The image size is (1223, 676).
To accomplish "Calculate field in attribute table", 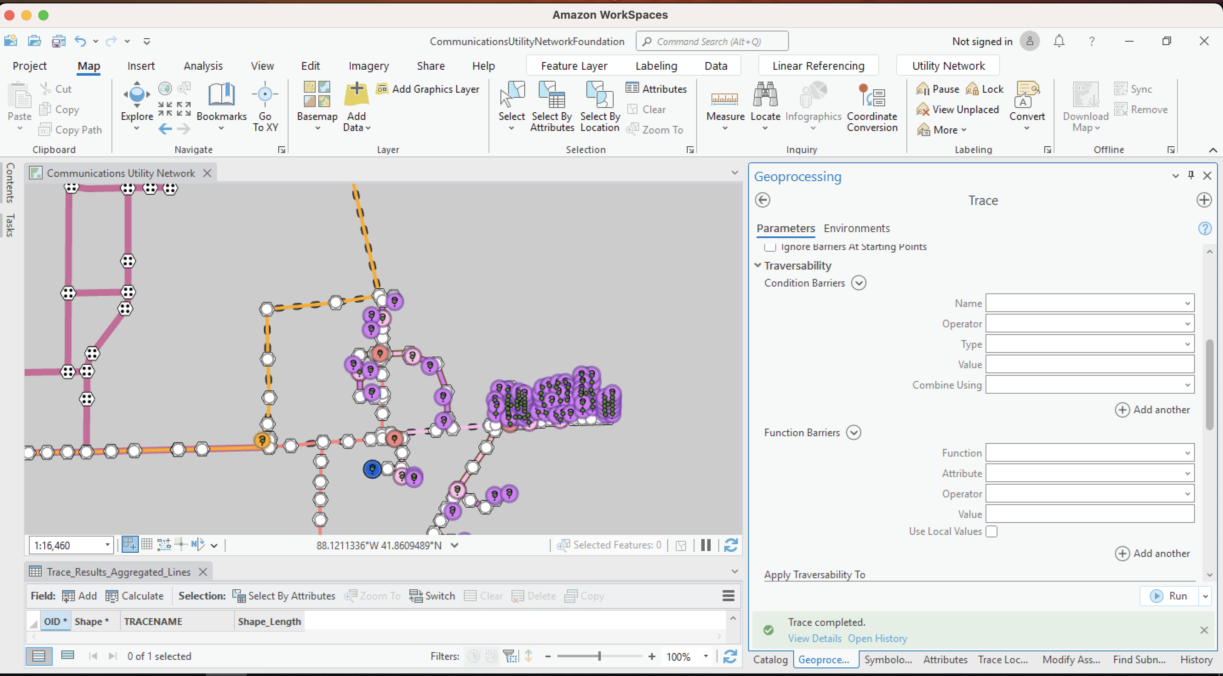I will 134,596.
